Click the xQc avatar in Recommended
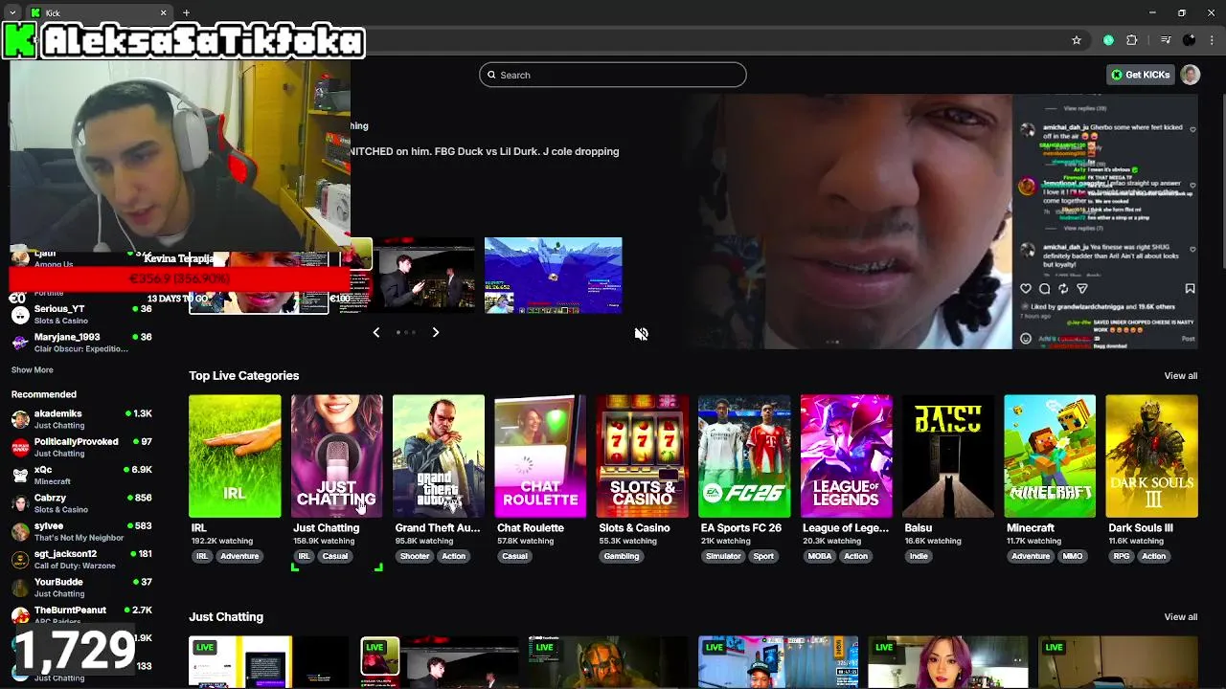Image resolution: width=1226 pixels, height=689 pixels. click(x=20, y=476)
